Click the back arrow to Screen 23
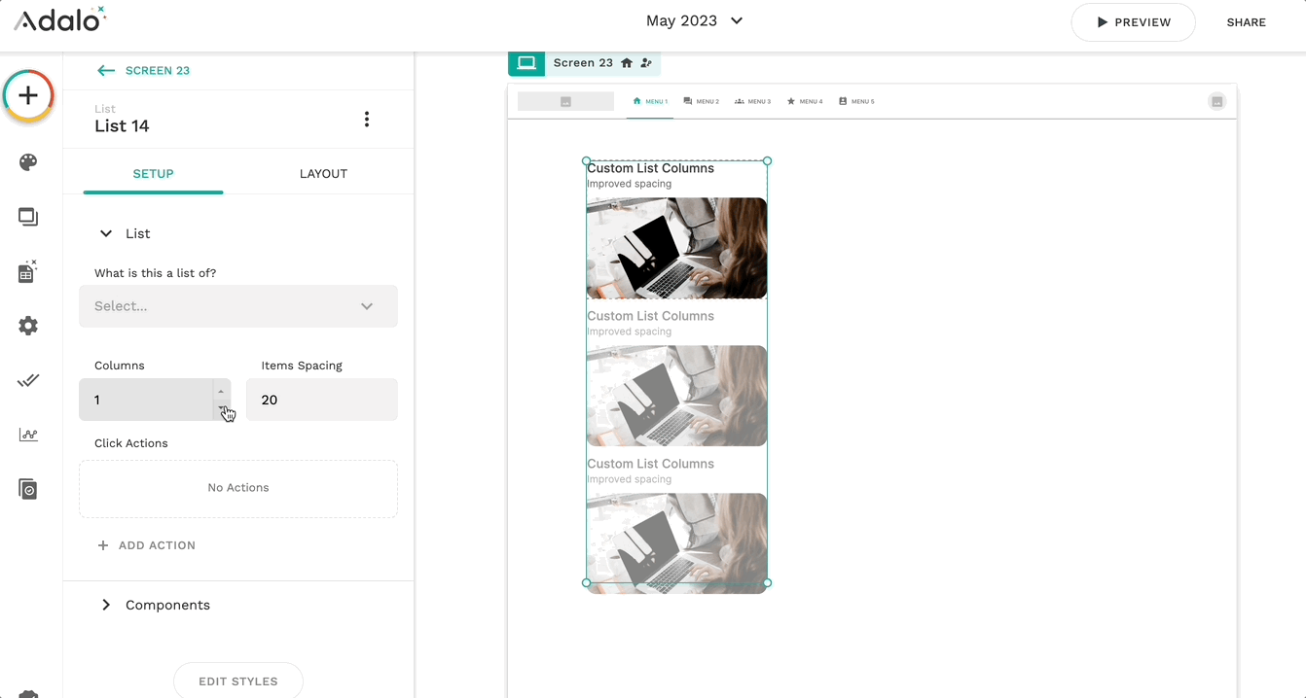 pos(106,71)
